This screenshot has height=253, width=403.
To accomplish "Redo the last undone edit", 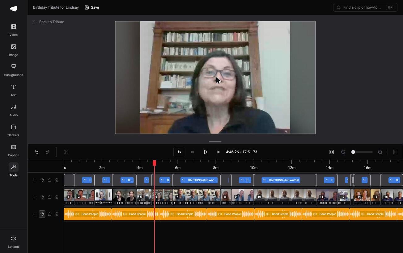I will pyautogui.click(x=48, y=152).
